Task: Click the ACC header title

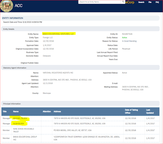Action: click(18, 6)
